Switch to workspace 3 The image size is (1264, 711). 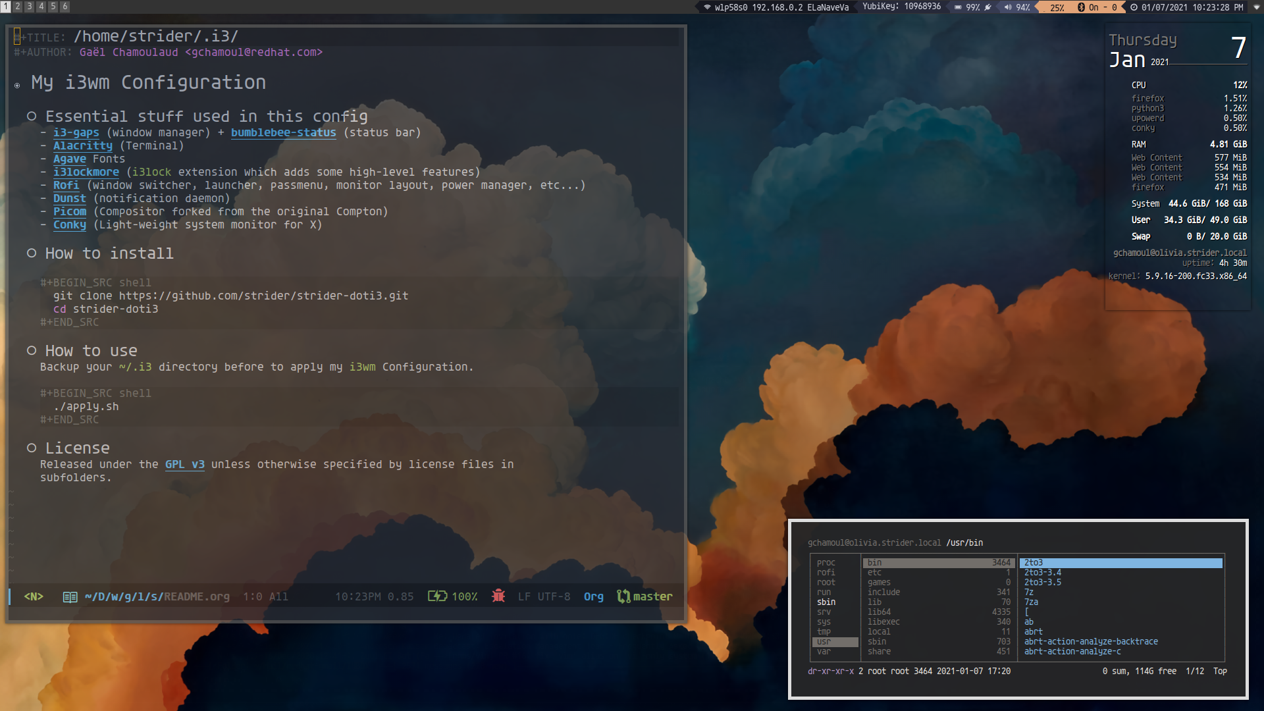coord(30,7)
